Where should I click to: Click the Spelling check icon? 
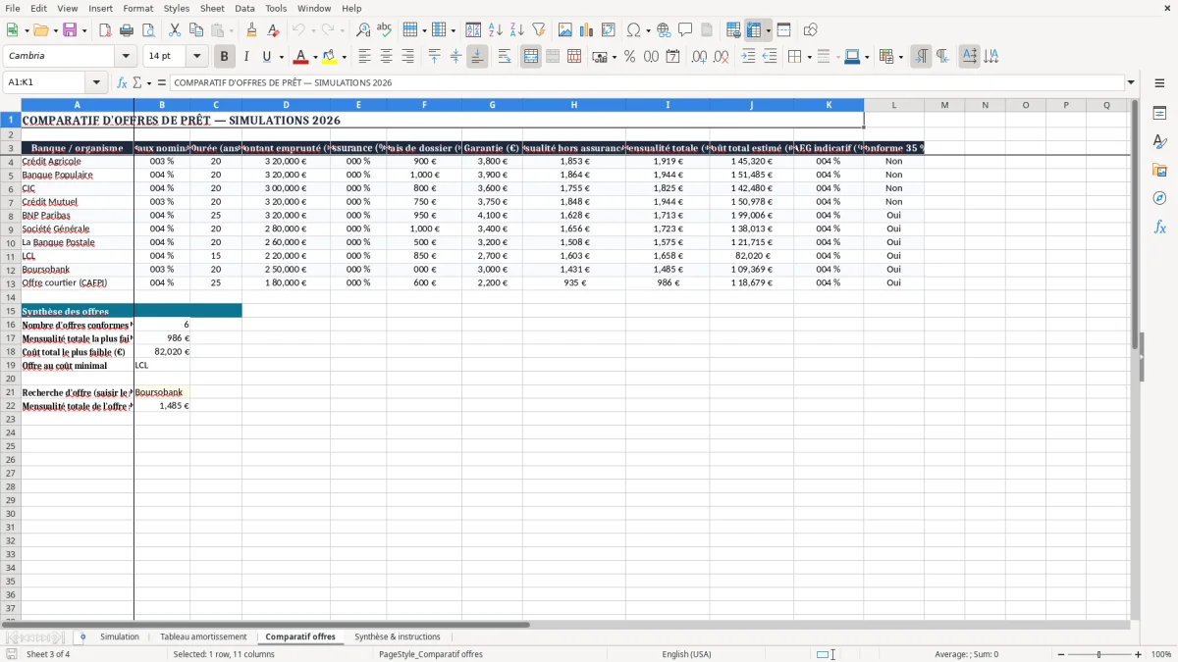click(384, 30)
